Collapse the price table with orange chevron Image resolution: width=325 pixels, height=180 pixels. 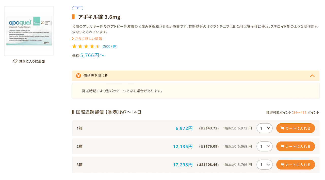click(312, 76)
